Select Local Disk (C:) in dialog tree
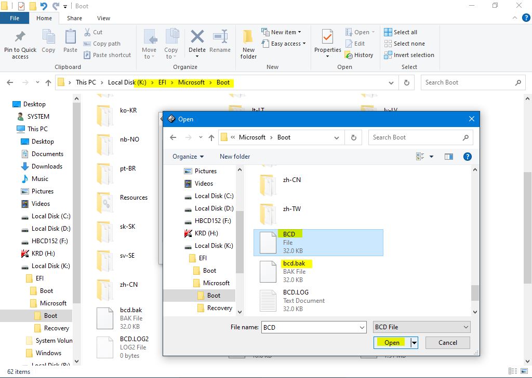The image size is (532, 378). (214, 196)
